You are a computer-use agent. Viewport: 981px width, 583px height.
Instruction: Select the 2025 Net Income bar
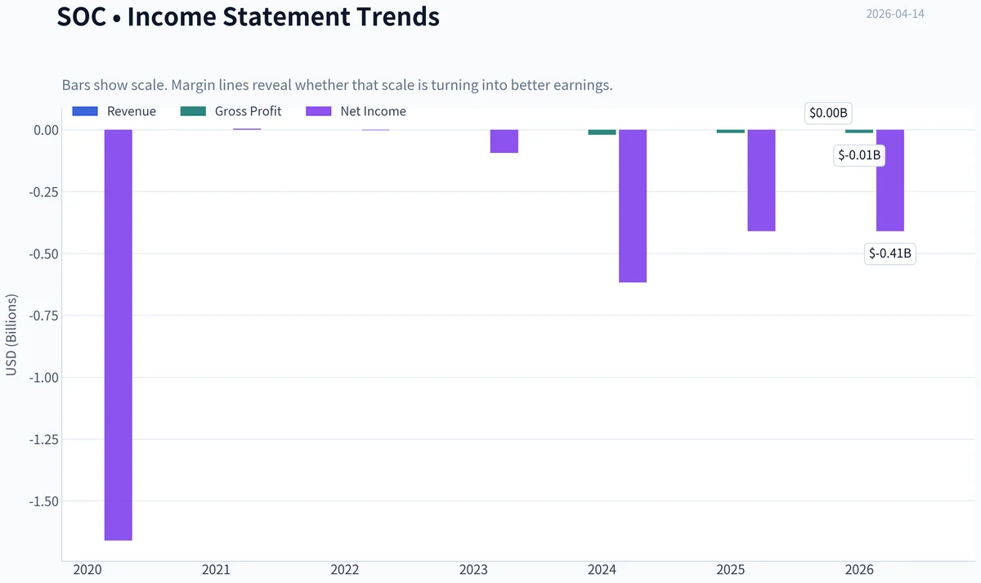pos(761,181)
